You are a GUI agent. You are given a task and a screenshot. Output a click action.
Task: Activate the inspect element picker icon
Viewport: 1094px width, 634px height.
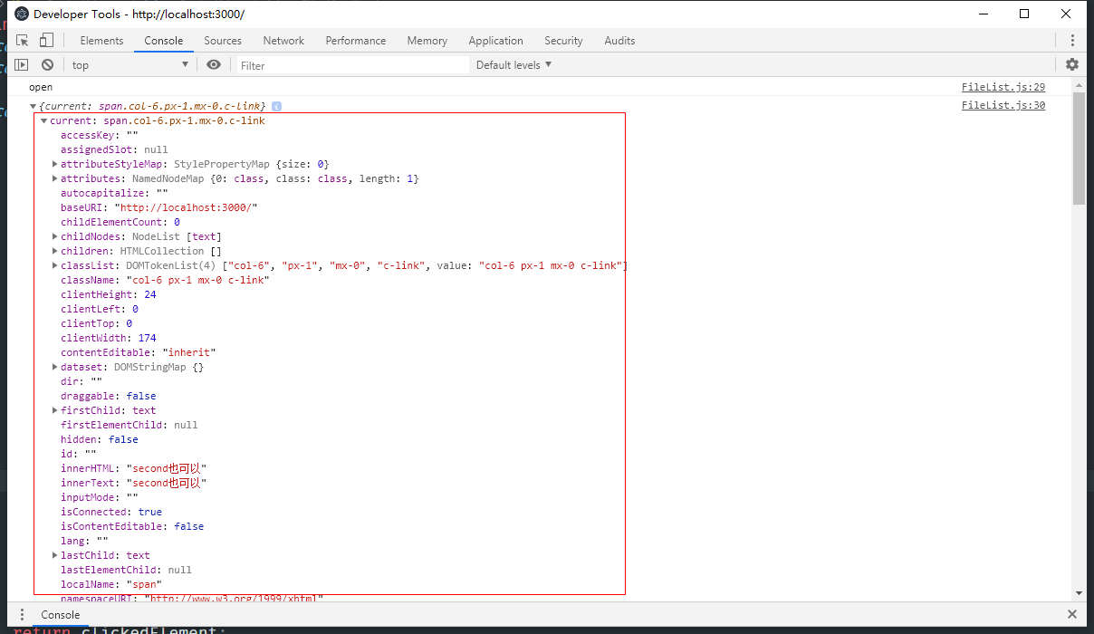pos(23,41)
